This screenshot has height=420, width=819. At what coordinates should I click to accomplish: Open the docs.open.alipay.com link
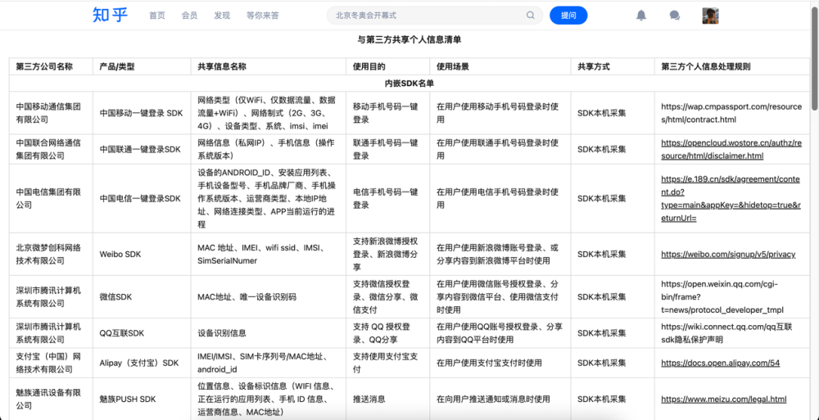(x=720, y=363)
